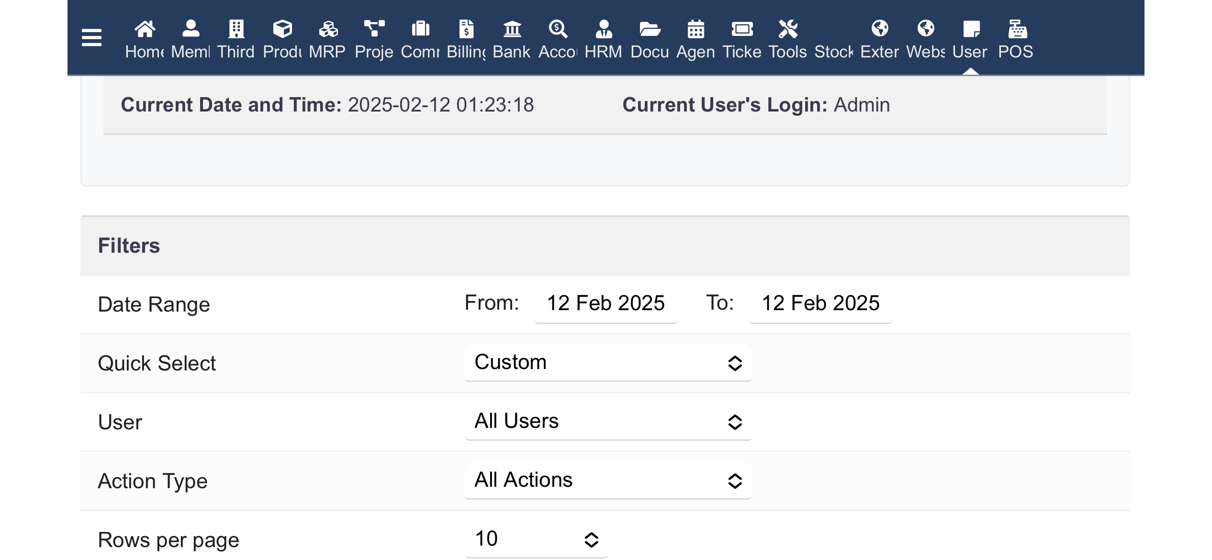Screen dimensions: 1212x560
Task: Open Quick Select Custom dropdown
Action: point(607,363)
